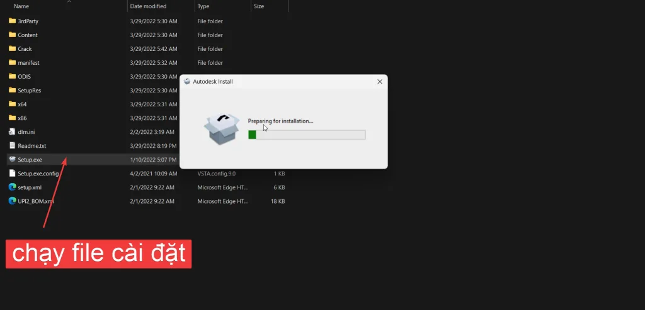645x310 pixels.
Task: Click the Edge icon of setup.xml
Action: click(13, 187)
